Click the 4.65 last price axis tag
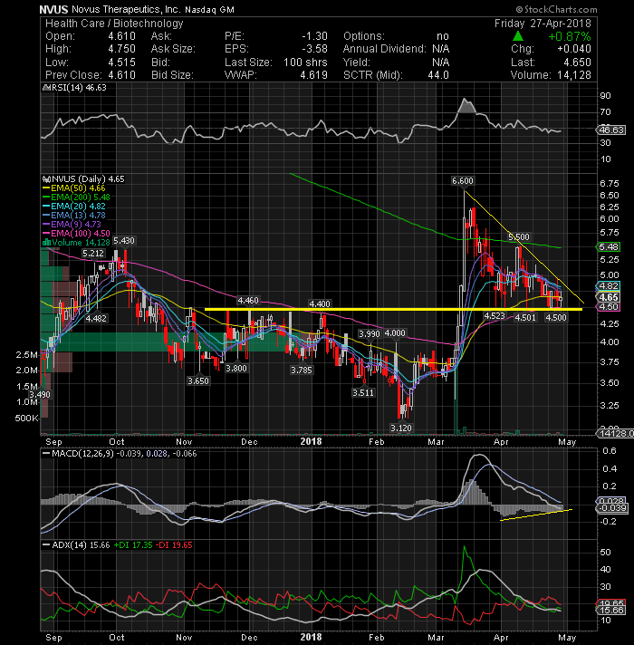The height and width of the screenshot is (645, 634). point(609,297)
